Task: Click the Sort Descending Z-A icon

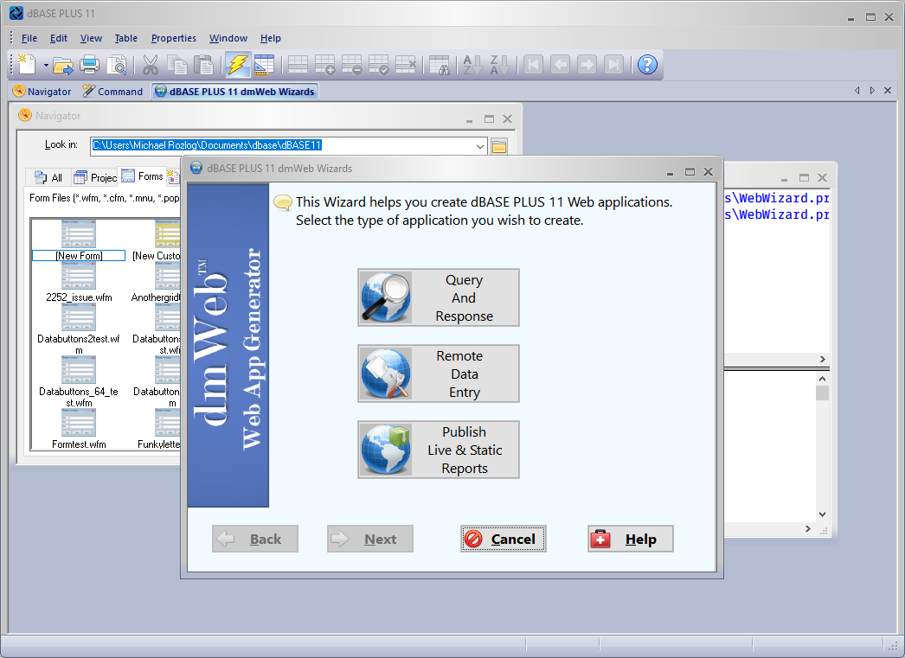Action: (499, 65)
